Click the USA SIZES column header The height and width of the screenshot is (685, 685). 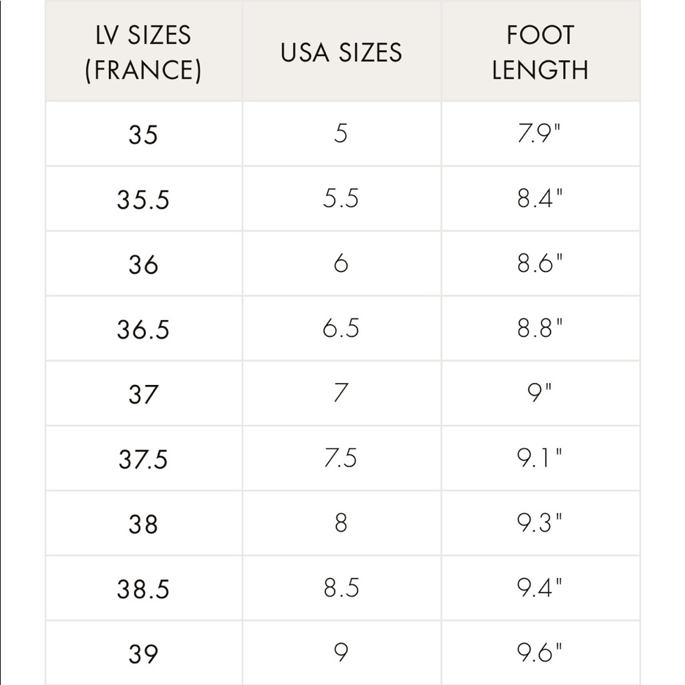pos(342,51)
